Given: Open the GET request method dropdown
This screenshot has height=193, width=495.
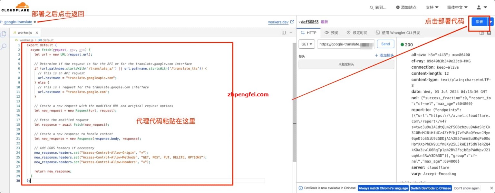Looking at the screenshot, I should 306,44.
